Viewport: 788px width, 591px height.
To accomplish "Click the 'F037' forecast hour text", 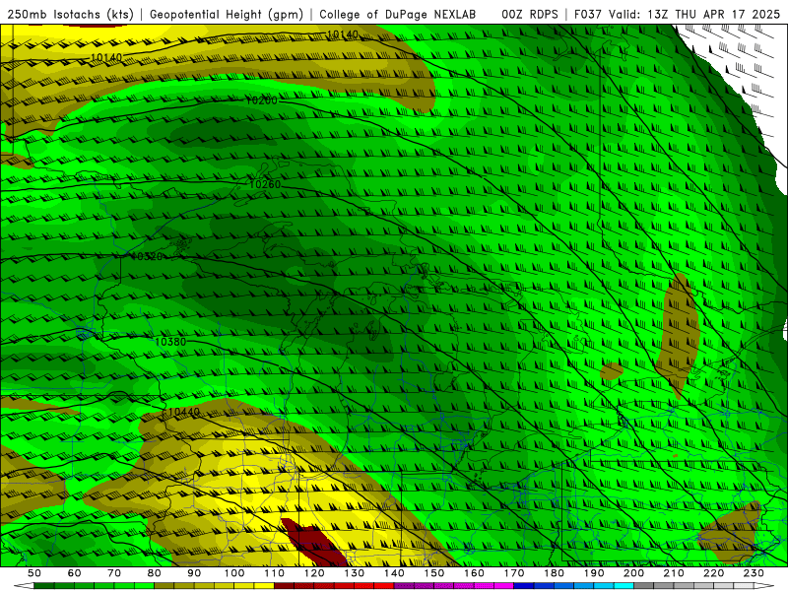I will coord(588,15).
